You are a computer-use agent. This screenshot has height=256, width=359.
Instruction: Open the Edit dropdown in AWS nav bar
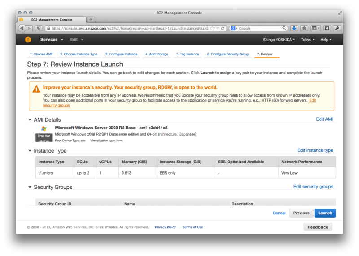[77, 39]
